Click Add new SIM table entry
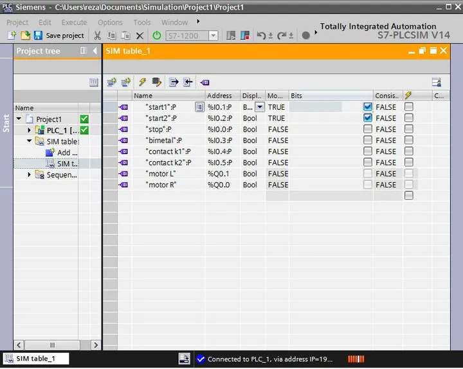 (x=62, y=152)
